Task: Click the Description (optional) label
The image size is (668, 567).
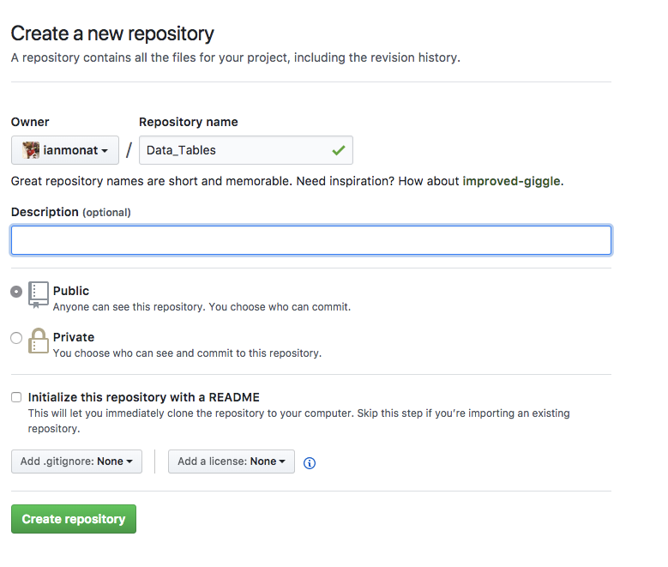Action: pyautogui.click(x=70, y=212)
